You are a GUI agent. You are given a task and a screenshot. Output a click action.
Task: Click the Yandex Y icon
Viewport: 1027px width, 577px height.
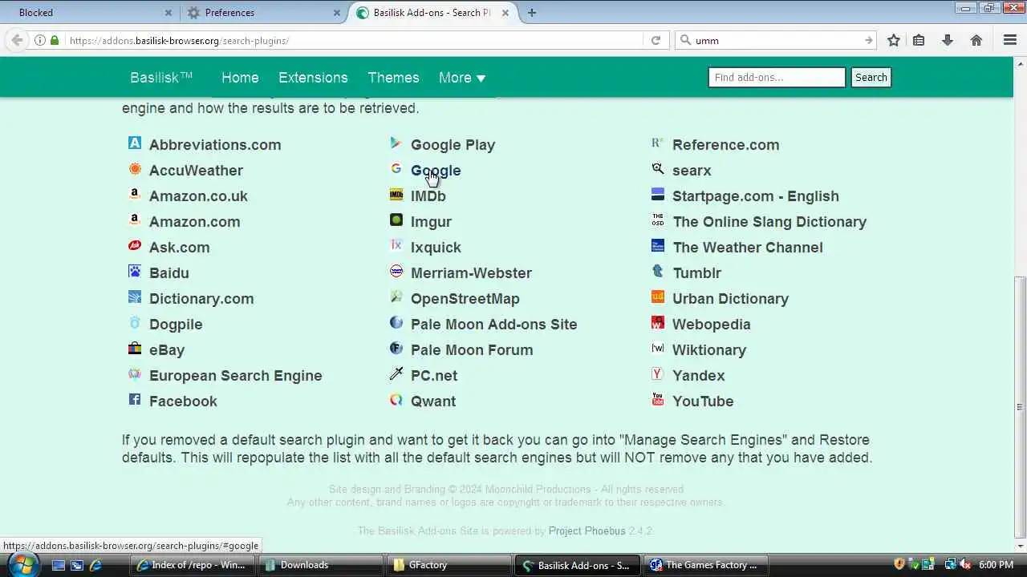(x=658, y=374)
